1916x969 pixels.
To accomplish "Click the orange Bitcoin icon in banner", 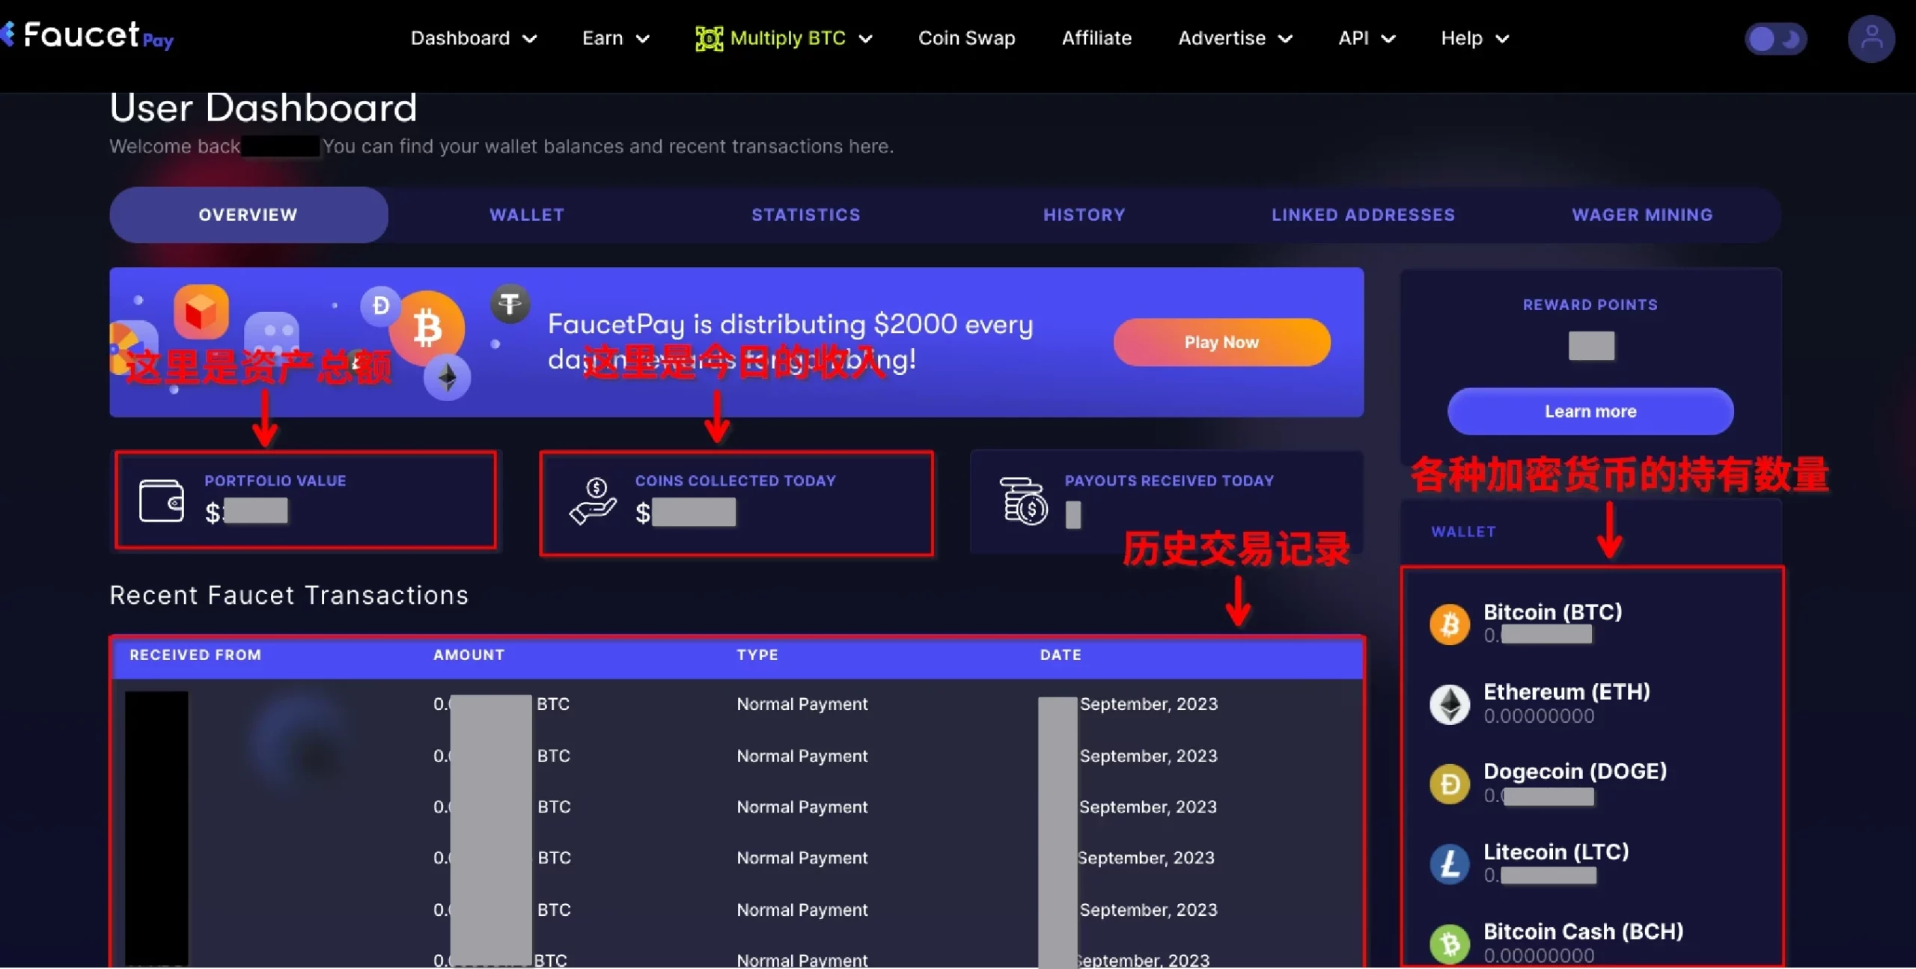I will point(427,328).
